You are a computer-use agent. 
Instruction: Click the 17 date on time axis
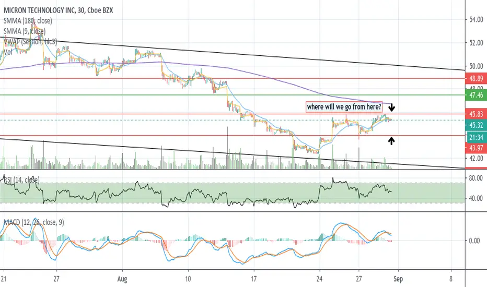254,279
